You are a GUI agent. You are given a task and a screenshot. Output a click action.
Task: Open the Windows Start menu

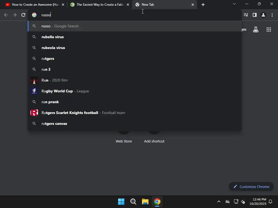coord(121,201)
